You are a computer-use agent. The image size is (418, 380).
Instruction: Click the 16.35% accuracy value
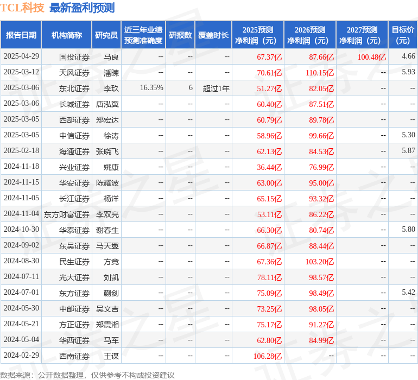pyautogui.click(x=151, y=87)
